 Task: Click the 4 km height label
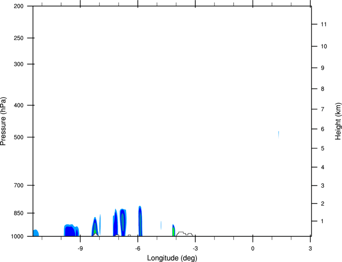coord(322,167)
